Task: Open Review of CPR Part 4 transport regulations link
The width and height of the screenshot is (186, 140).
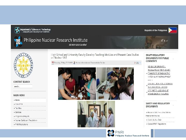Action: tap(159, 73)
